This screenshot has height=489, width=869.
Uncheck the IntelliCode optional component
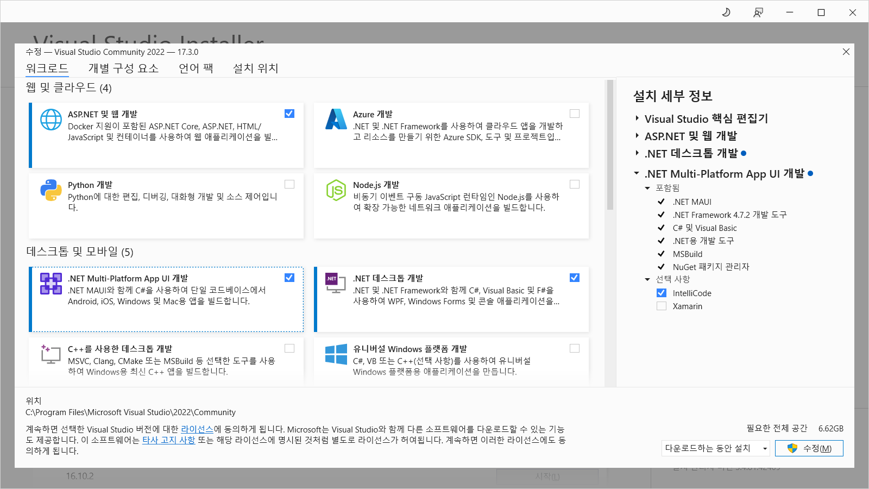[x=662, y=293]
